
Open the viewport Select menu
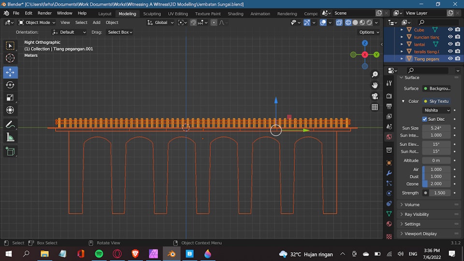click(81, 23)
